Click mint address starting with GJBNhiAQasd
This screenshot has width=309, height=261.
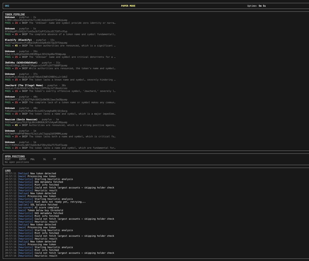(x=36, y=20)
